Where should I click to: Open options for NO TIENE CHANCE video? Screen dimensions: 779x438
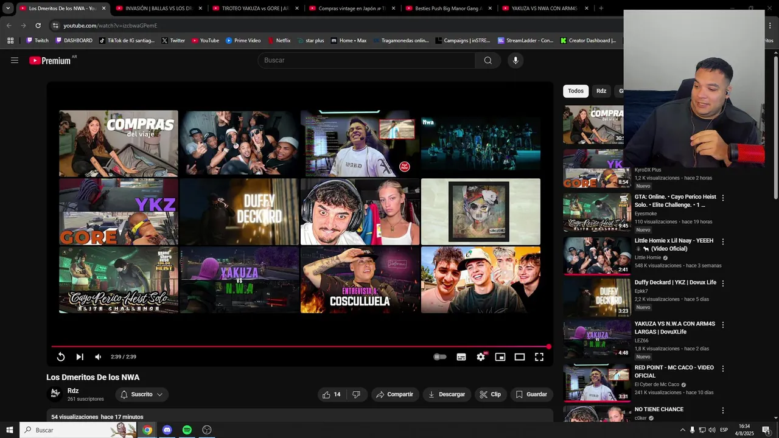coord(723,411)
